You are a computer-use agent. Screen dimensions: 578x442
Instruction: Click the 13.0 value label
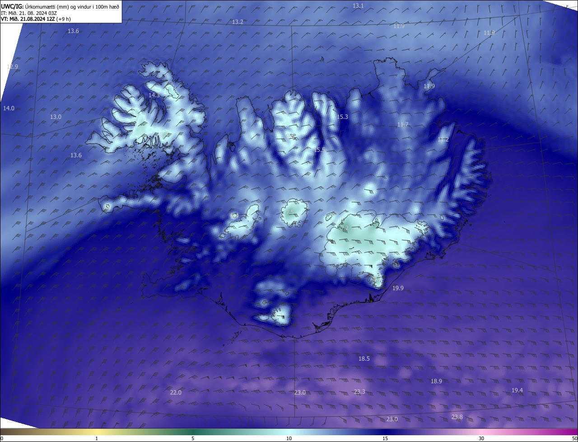pos(56,117)
